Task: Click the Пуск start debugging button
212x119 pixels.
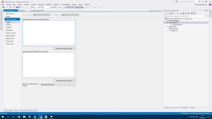Action: tap(54, 7)
